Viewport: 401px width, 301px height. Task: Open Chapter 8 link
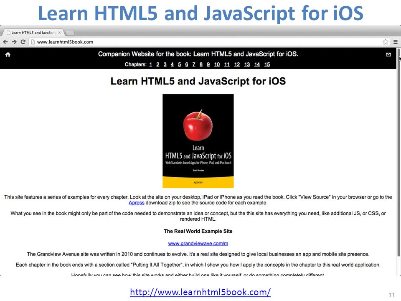tap(201, 64)
